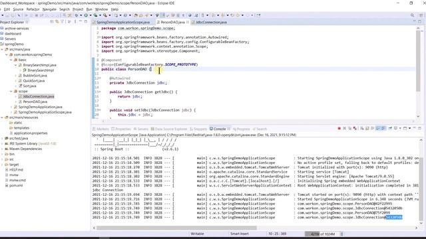
Task: Click Smart Insert in status bar
Action: [x=240, y=234]
